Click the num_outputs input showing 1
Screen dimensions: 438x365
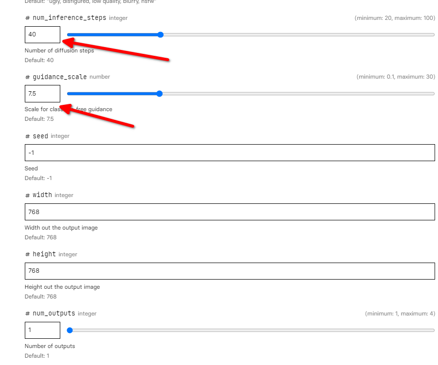pos(42,330)
